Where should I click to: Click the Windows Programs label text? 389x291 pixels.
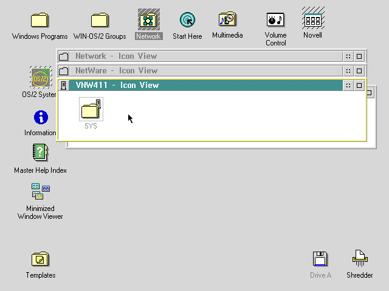point(40,36)
